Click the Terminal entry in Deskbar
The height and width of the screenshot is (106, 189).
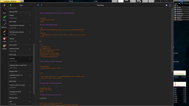(181, 12)
